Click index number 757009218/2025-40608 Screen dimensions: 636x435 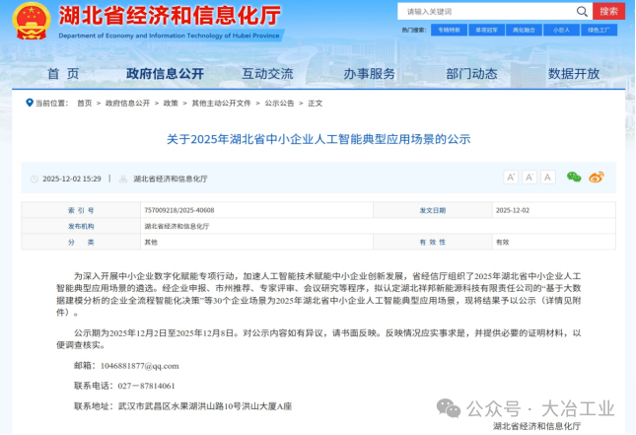(x=179, y=210)
